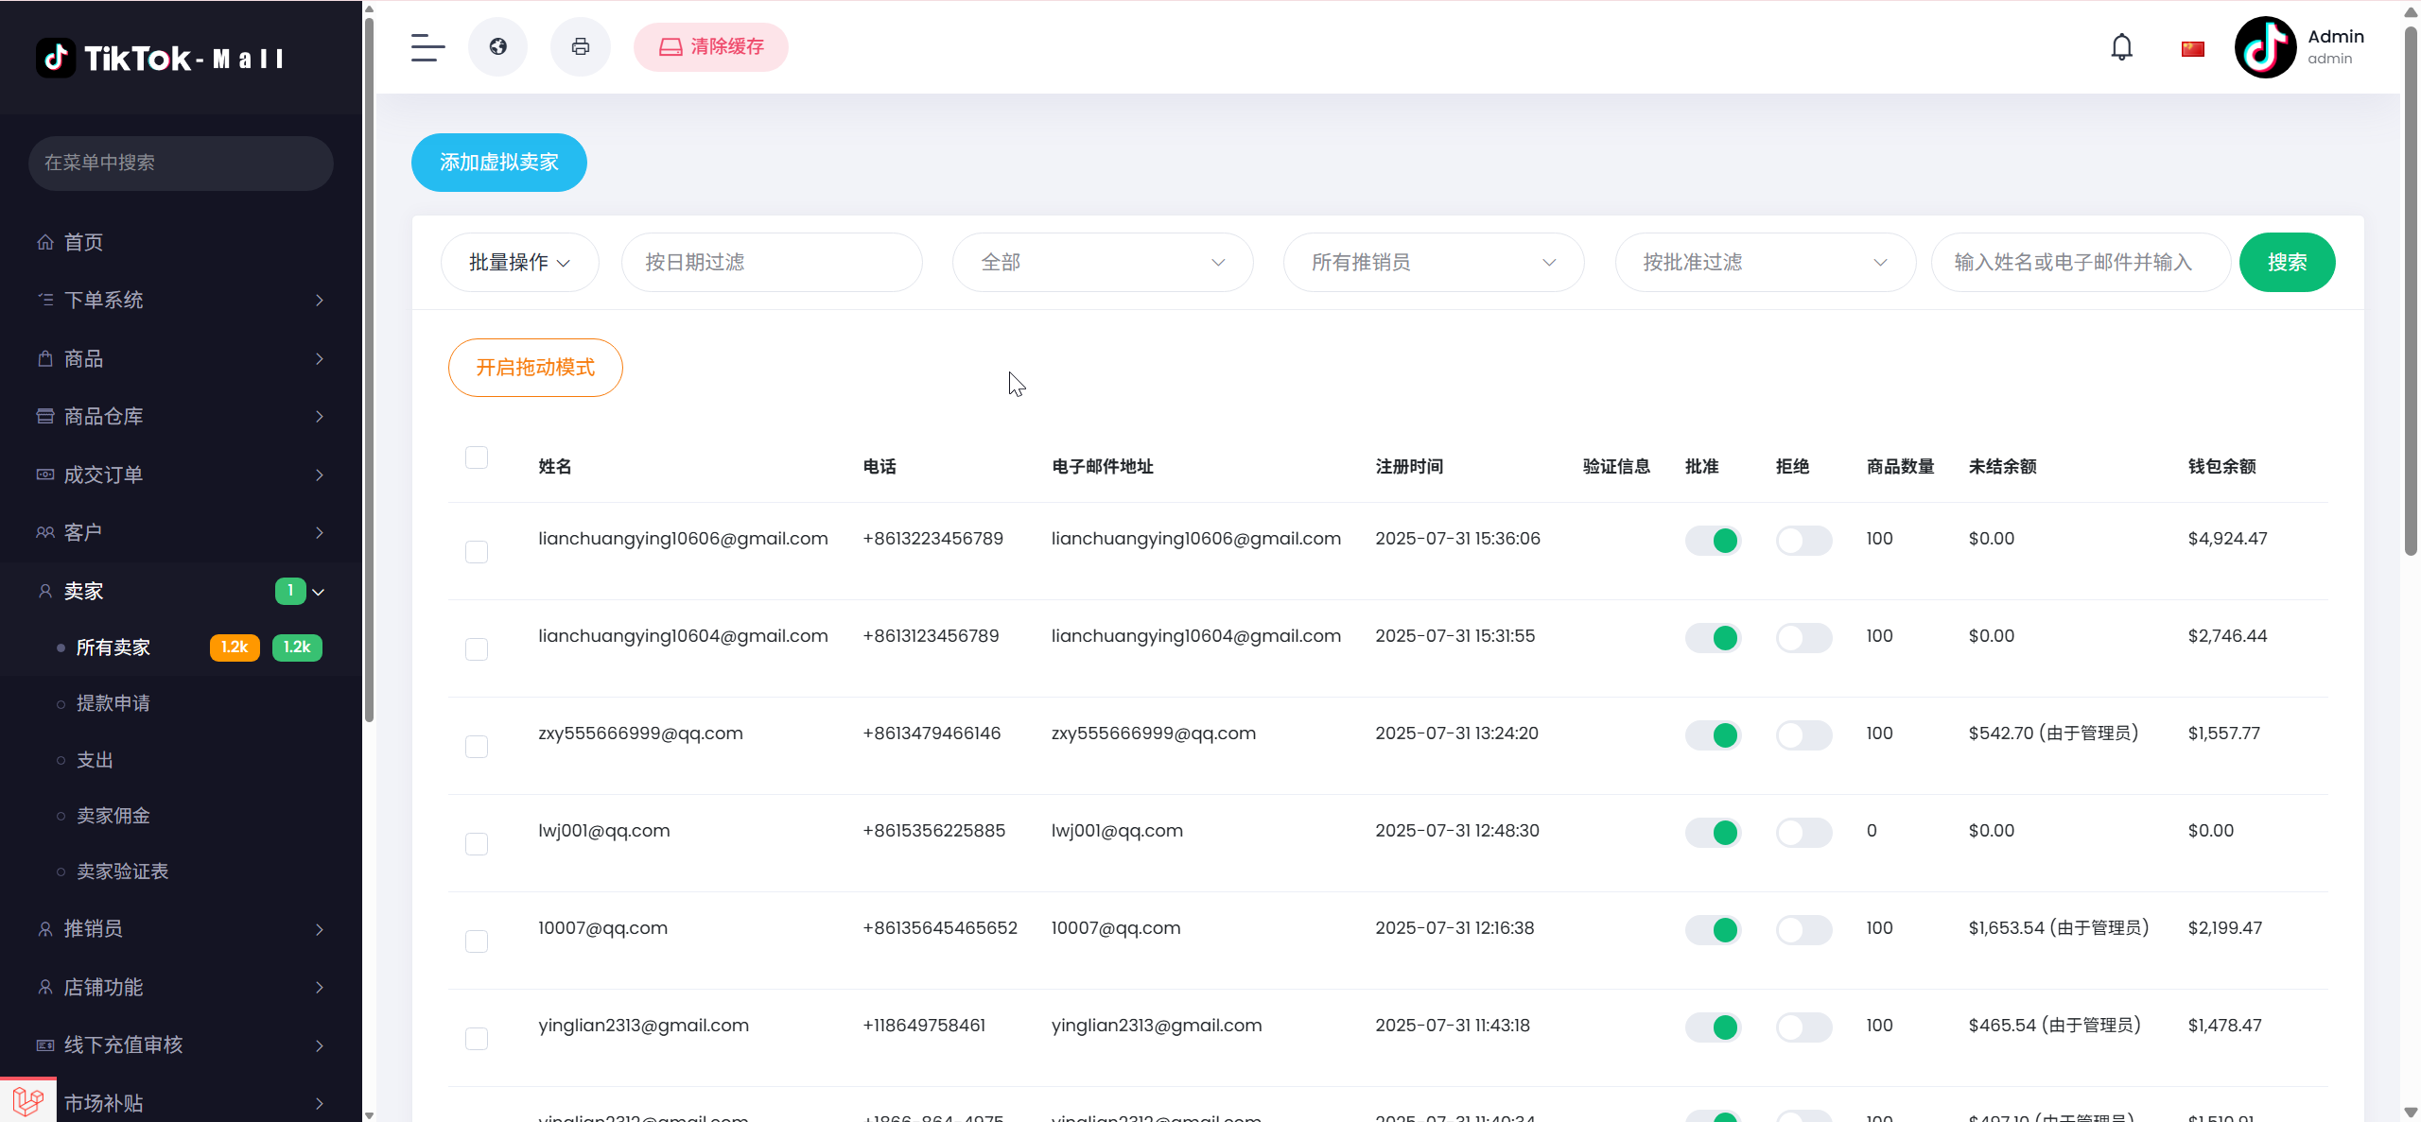
Task: Click the 按日期过滤 date field
Action: (772, 262)
